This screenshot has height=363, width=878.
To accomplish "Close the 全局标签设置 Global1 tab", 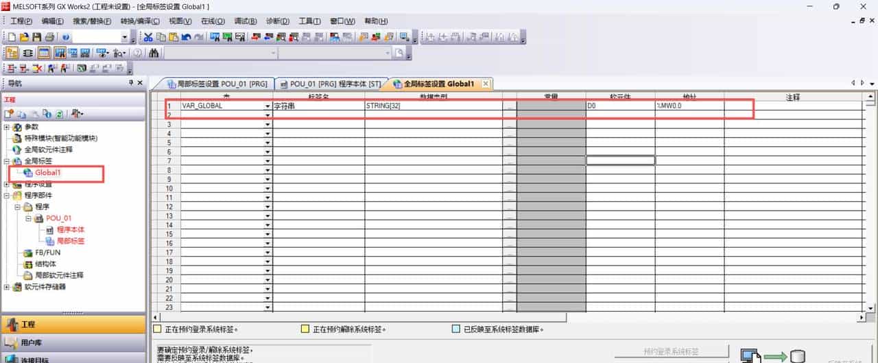I will tap(486, 84).
